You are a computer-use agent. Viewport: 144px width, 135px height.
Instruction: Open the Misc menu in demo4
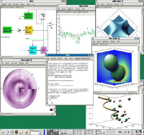tap(28, 4)
